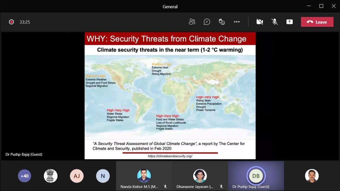Leave the meeting
Screen dimensions: 340x191
point(317,22)
